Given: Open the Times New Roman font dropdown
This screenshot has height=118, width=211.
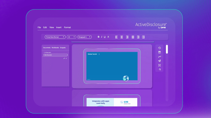Looking at the screenshot, I should (55, 37).
